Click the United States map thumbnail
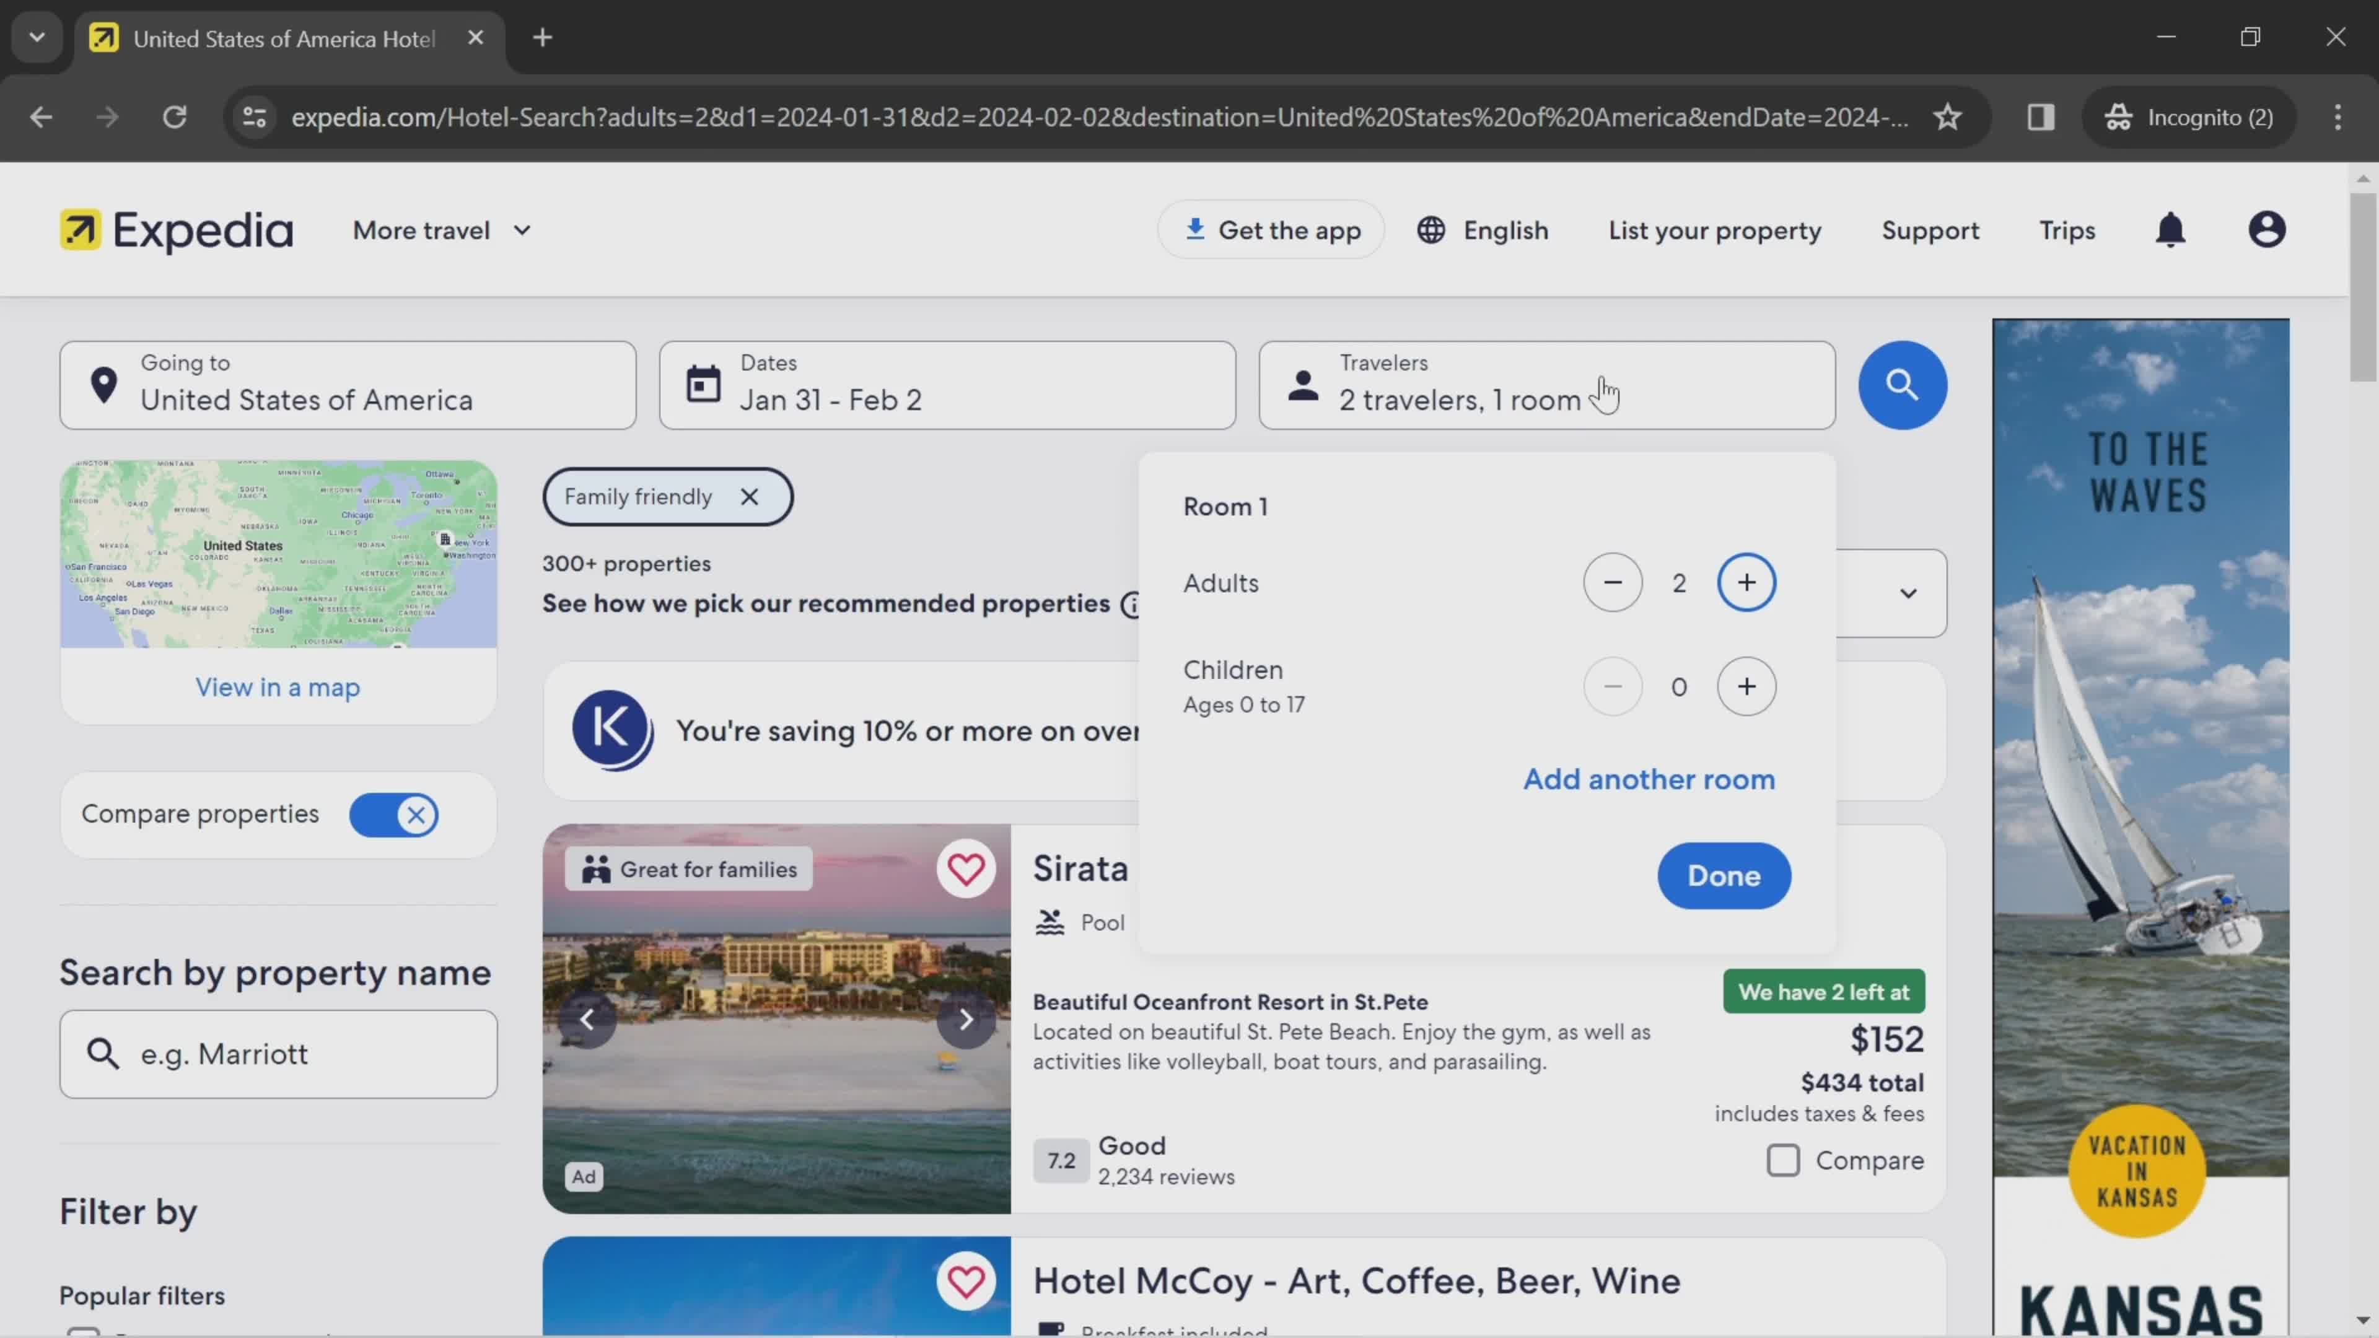 tap(278, 554)
